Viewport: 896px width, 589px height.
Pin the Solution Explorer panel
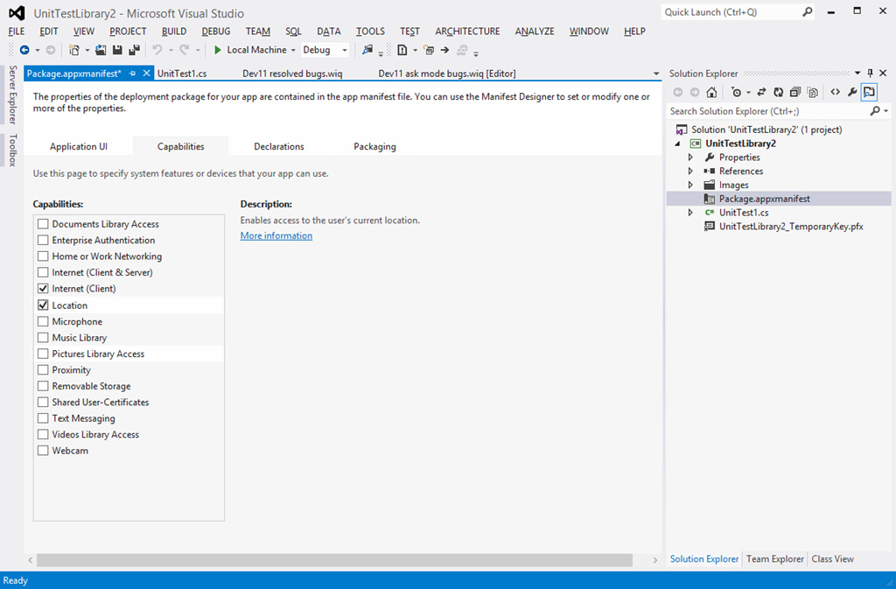tap(871, 74)
